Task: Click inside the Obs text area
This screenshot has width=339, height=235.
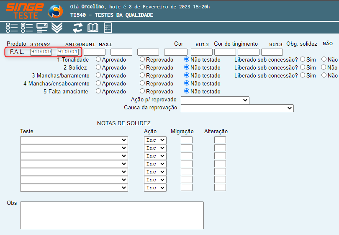Action: click(112, 215)
